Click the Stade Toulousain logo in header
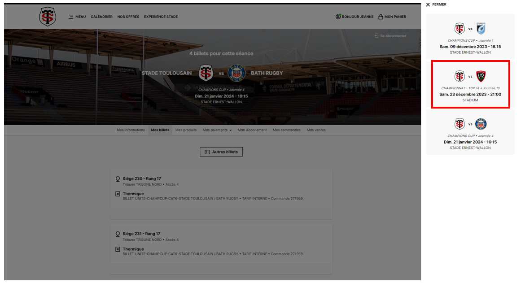 coord(47,17)
